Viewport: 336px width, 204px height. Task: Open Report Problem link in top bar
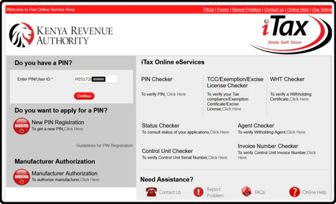[246, 10]
